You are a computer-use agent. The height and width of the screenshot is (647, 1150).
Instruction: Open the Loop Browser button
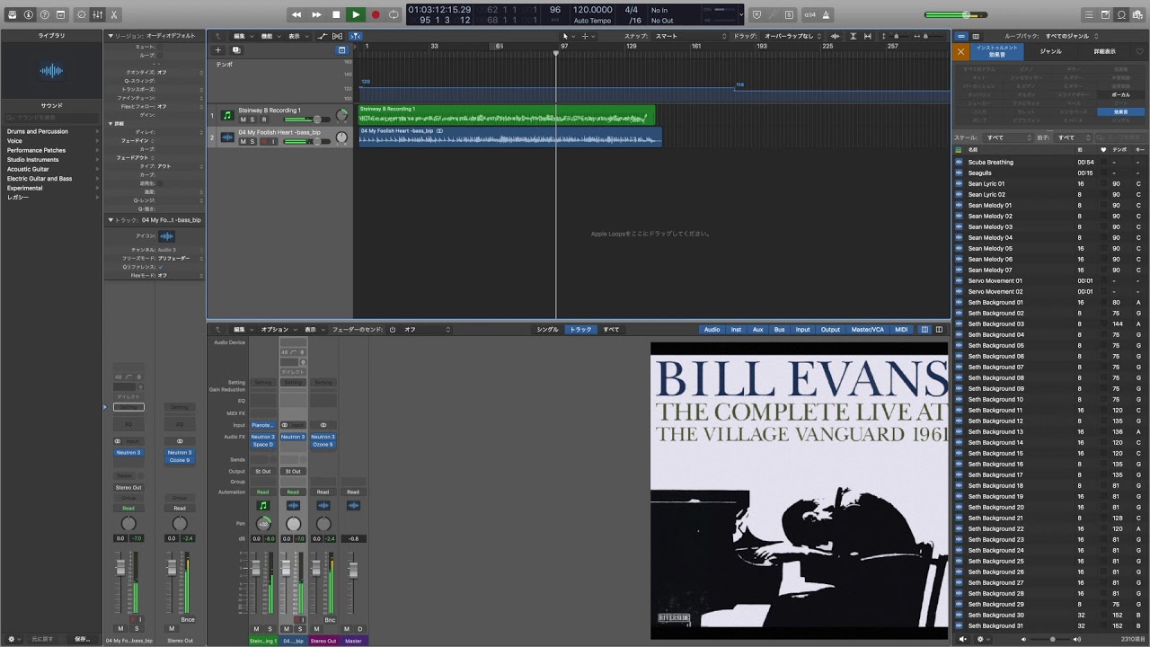point(1121,15)
